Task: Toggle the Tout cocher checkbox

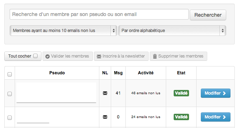Action: click(x=35, y=56)
